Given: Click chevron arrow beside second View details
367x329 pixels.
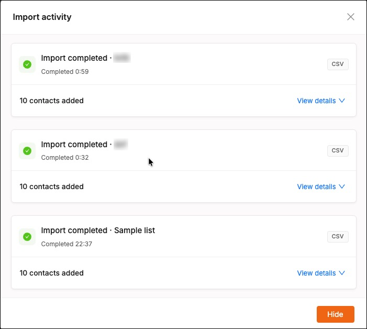Looking at the screenshot, I should tap(342, 187).
